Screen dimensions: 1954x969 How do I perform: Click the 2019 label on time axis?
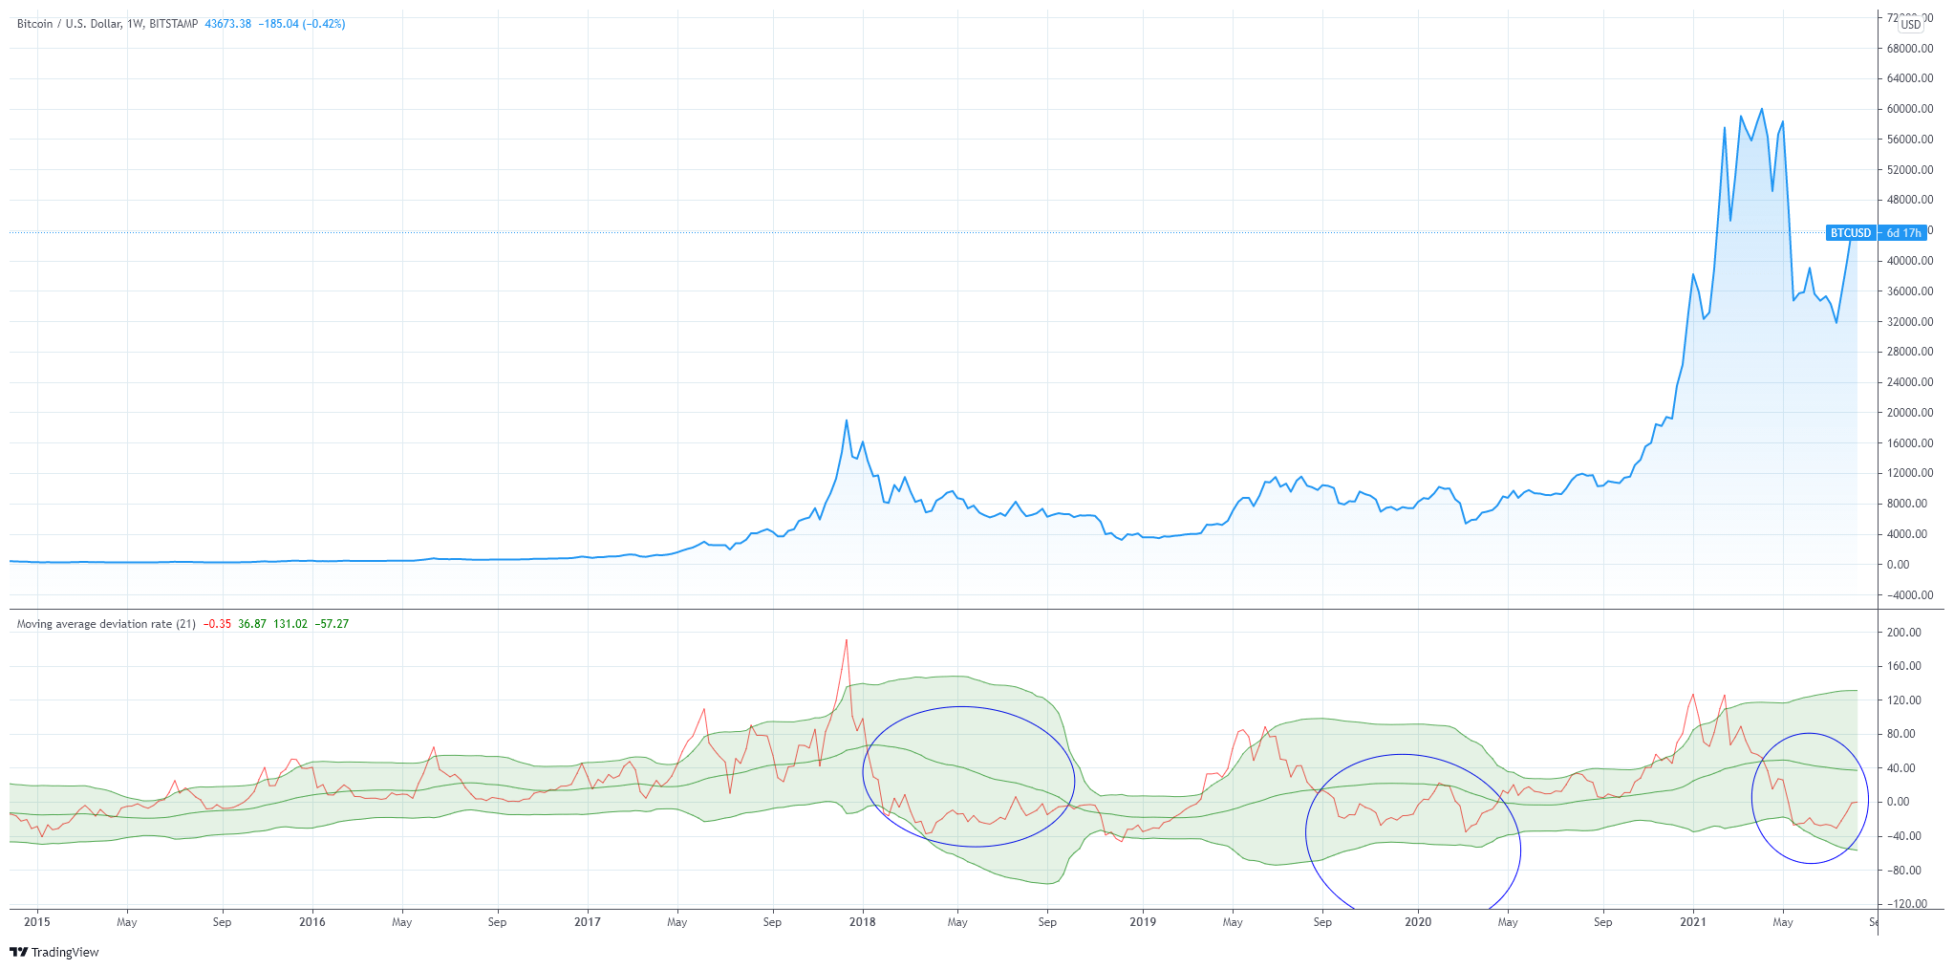pyautogui.click(x=1143, y=922)
